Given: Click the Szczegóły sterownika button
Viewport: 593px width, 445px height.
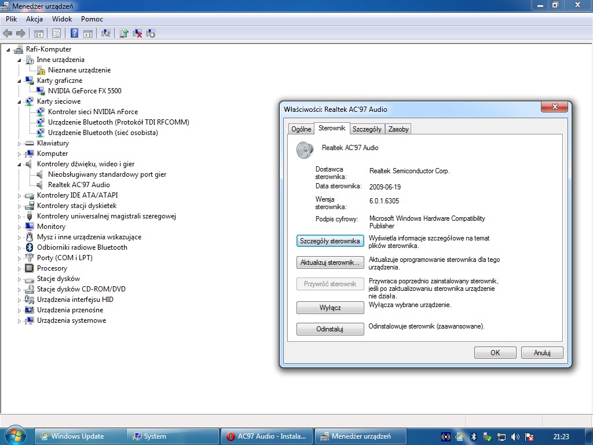Looking at the screenshot, I should 330,241.
